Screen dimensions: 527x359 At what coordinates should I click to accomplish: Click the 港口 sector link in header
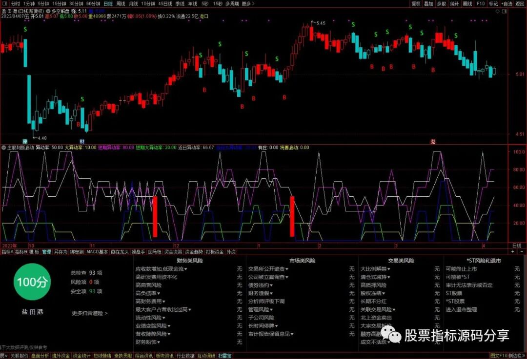click(204, 16)
